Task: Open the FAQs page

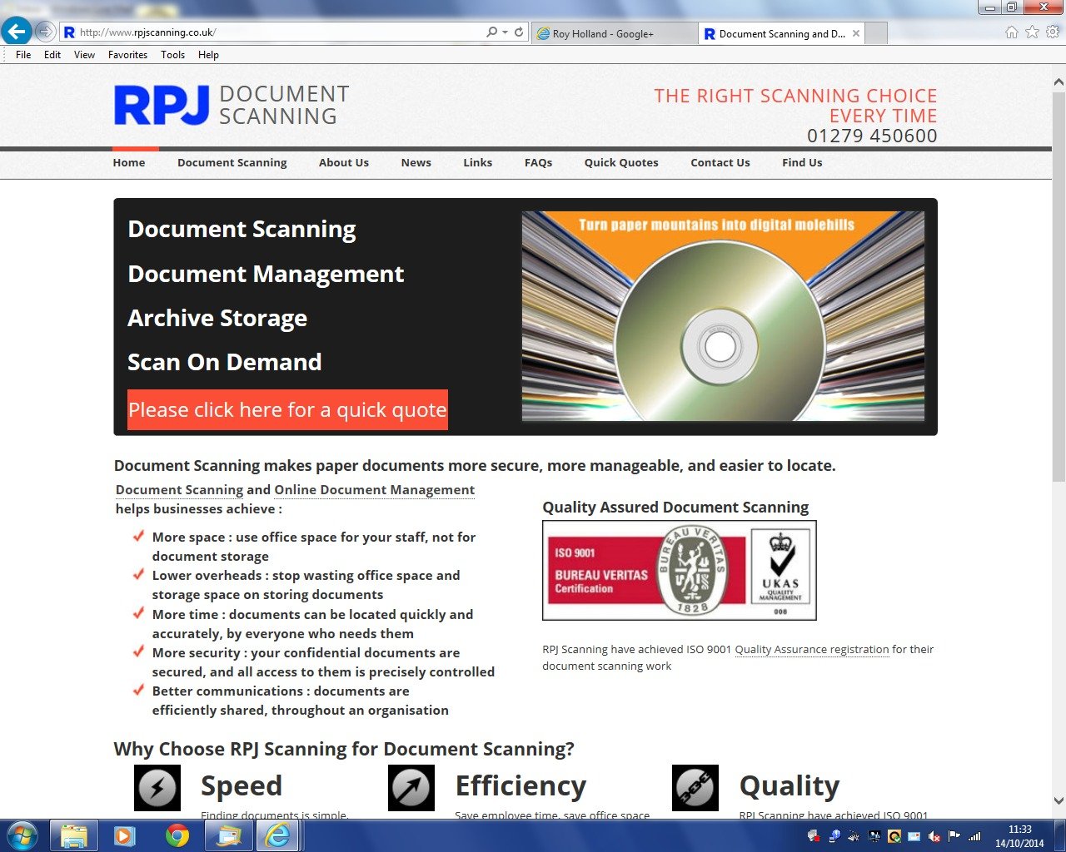Action: tap(538, 162)
